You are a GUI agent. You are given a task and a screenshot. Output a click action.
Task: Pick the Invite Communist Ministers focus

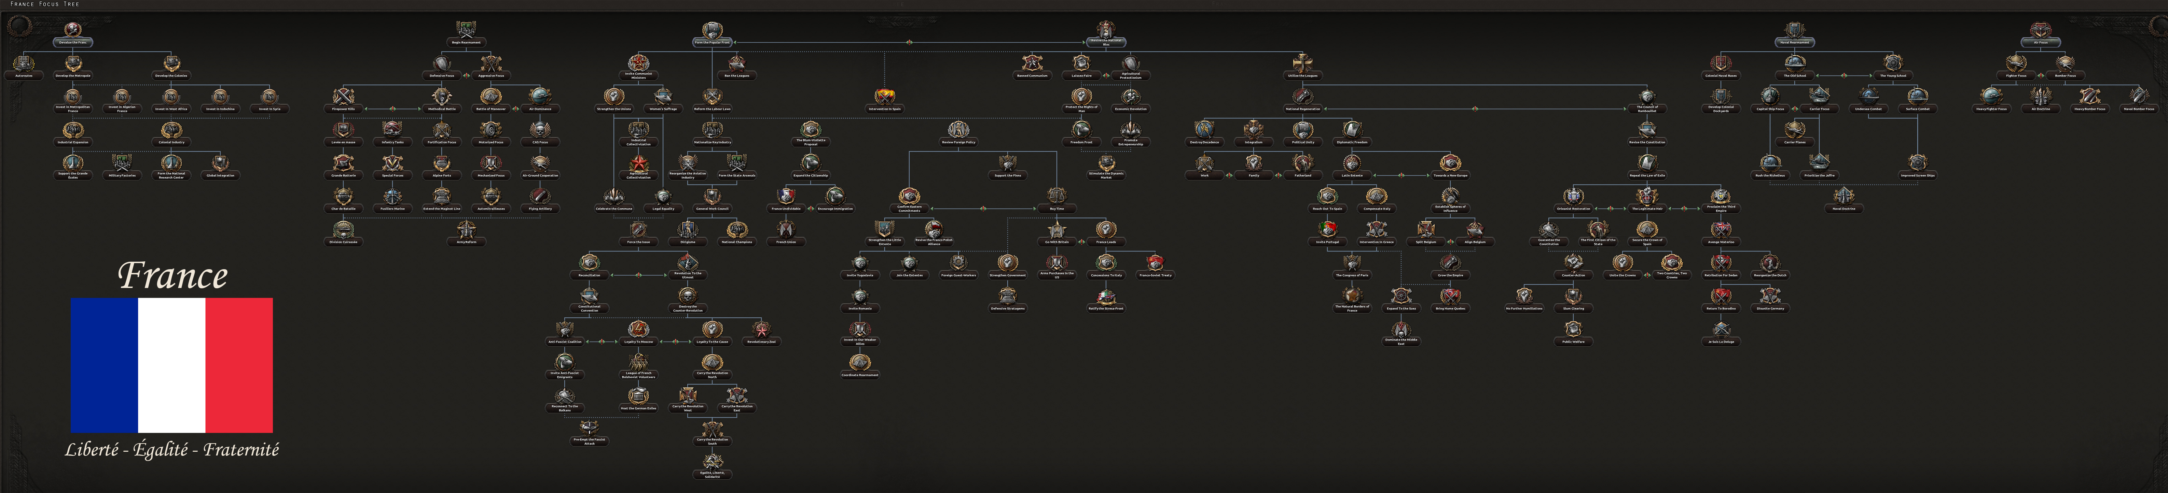639,67
